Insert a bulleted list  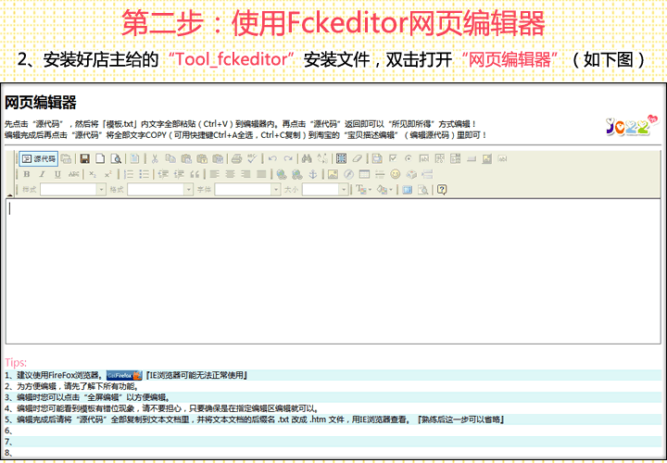(x=145, y=174)
